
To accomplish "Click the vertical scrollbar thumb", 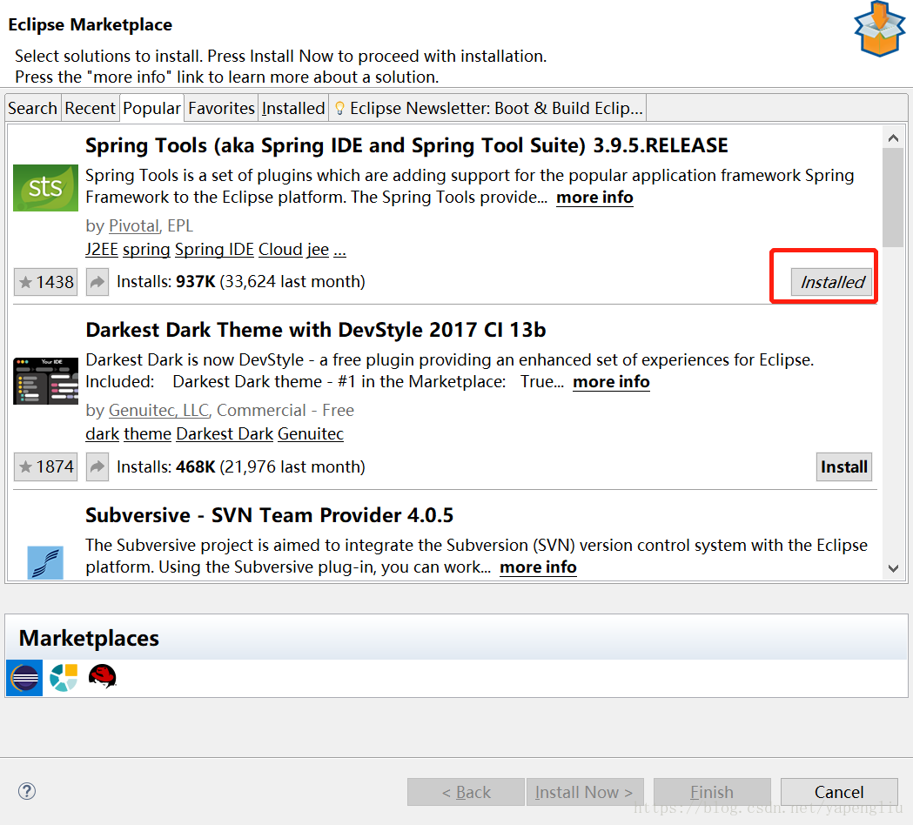I will tap(893, 197).
